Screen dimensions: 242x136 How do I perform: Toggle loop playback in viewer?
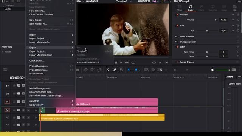pyautogui.click(x=133, y=63)
